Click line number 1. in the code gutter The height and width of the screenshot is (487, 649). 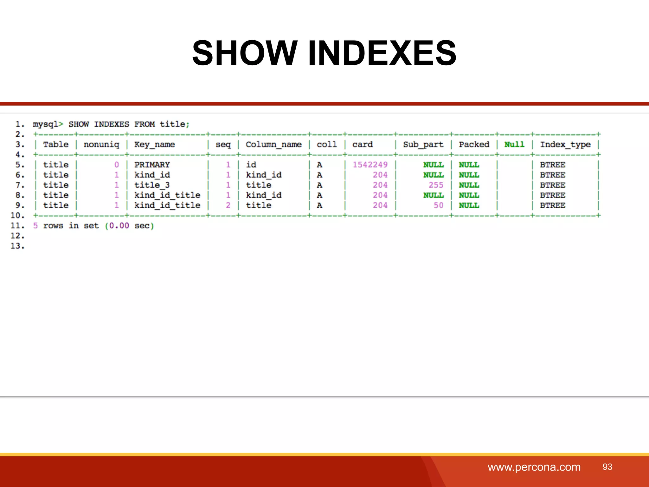point(20,124)
